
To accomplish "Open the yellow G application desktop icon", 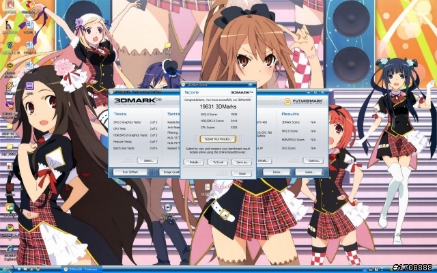I will click(10, 207).
